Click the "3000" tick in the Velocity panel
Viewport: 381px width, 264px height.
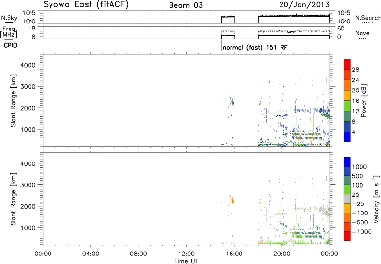pyautogui.click(x=28, y=185)
